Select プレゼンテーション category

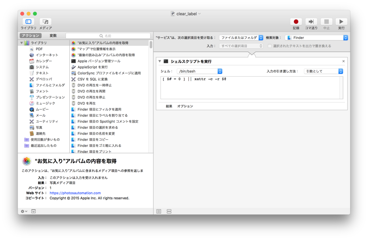point(50,97)
